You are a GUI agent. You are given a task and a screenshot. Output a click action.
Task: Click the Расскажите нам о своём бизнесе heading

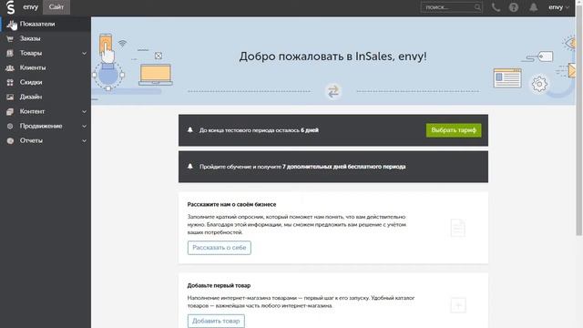pyautogui.click(x=231, y=204)
